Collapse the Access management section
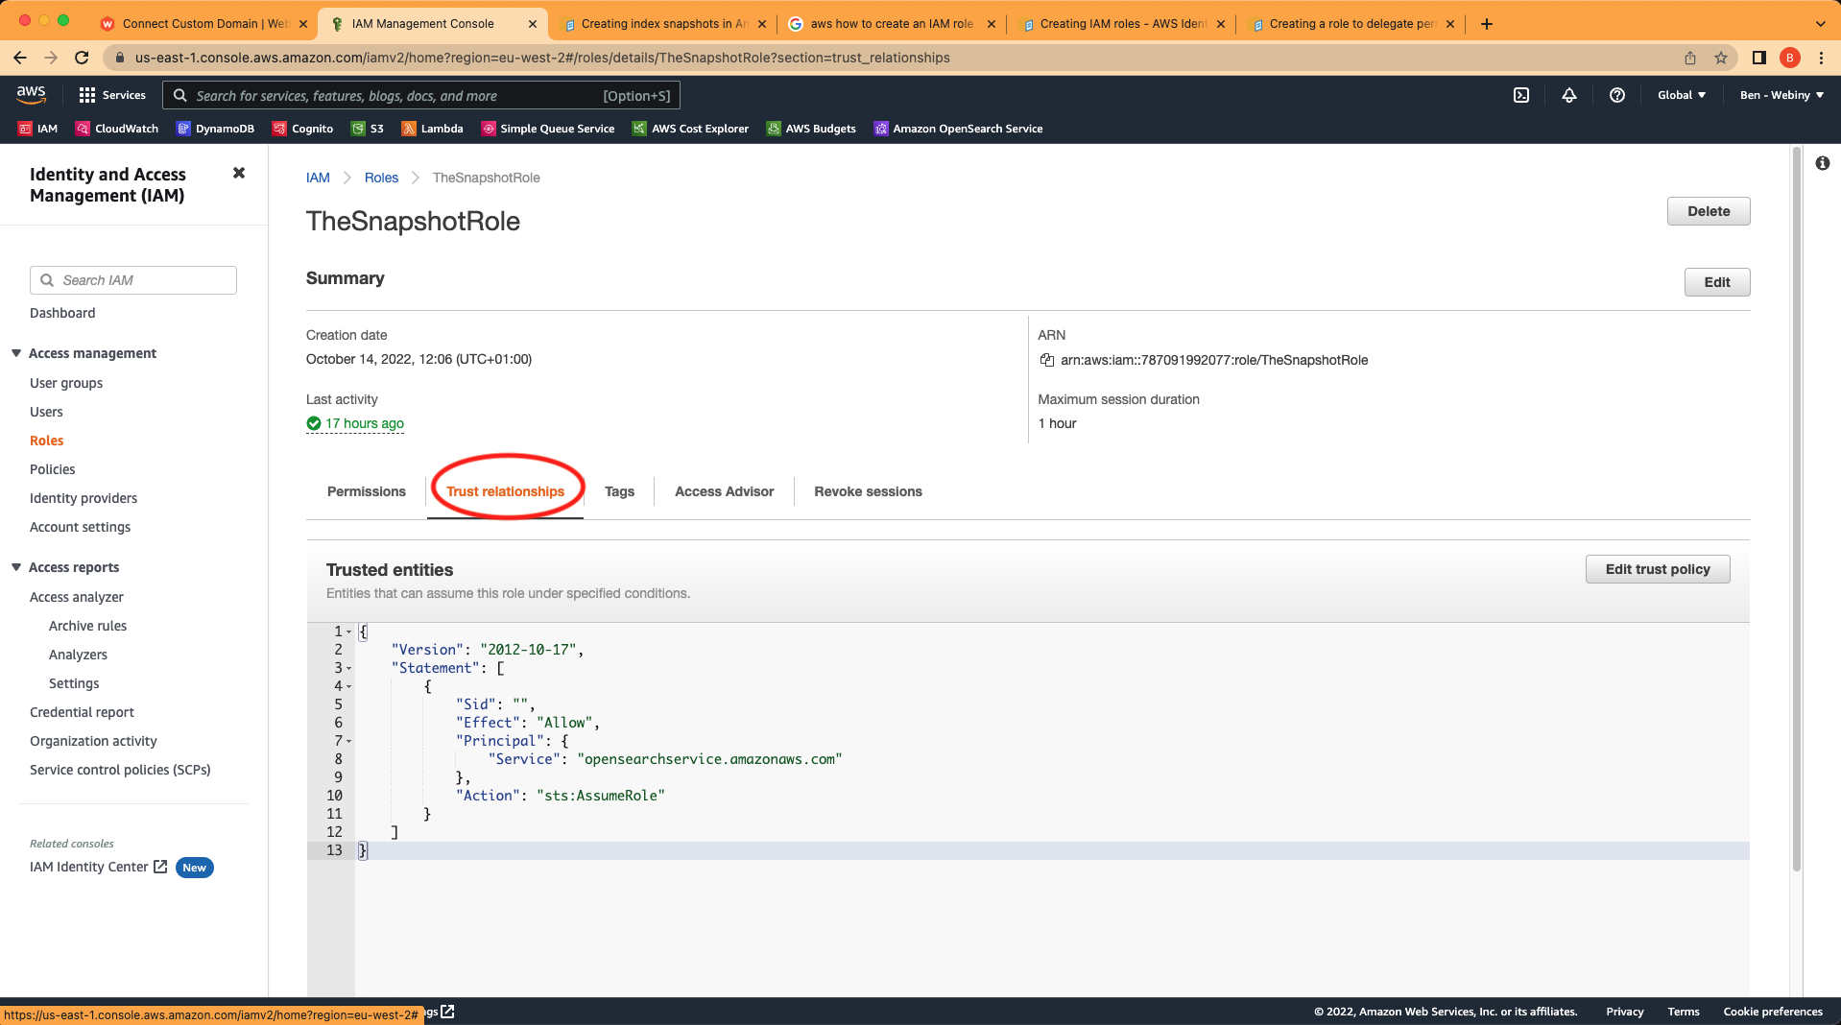Viewport: 1841px width, 1025px height. coord(15,353)
